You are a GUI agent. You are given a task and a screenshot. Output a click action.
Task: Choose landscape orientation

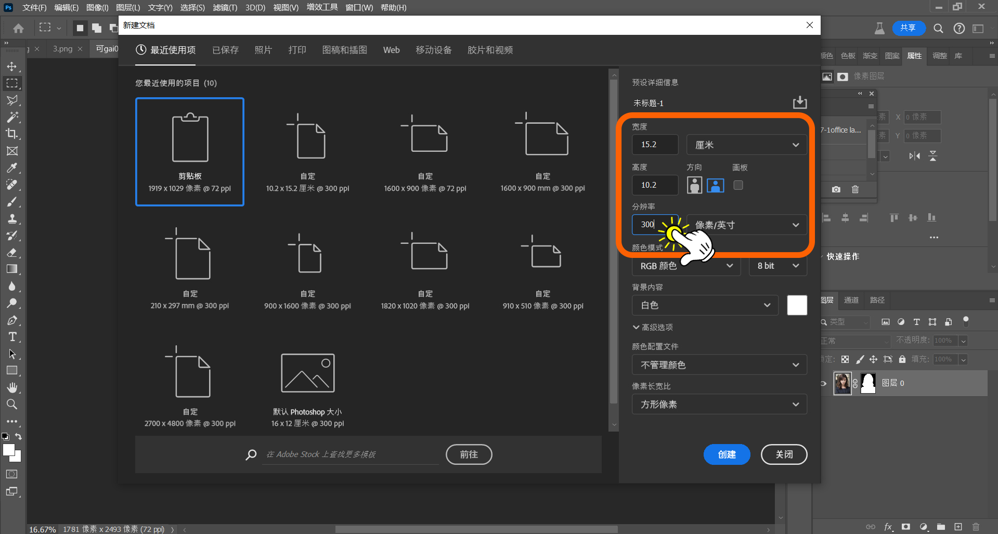(716, 185)
